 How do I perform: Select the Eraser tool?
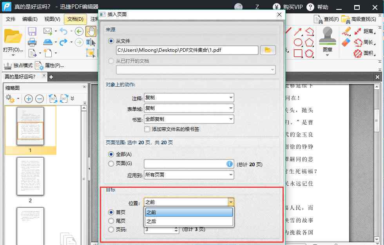[346, 42]
